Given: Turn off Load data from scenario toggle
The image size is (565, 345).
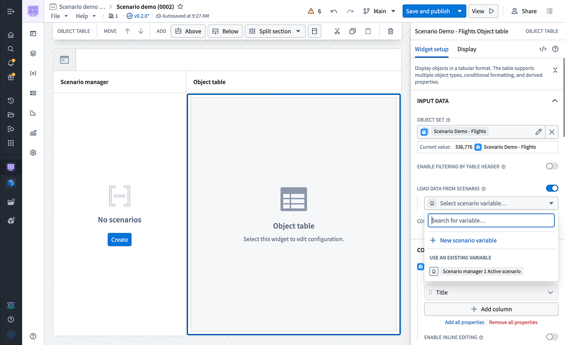Looking at the screenshot, I should click(552, 188).
